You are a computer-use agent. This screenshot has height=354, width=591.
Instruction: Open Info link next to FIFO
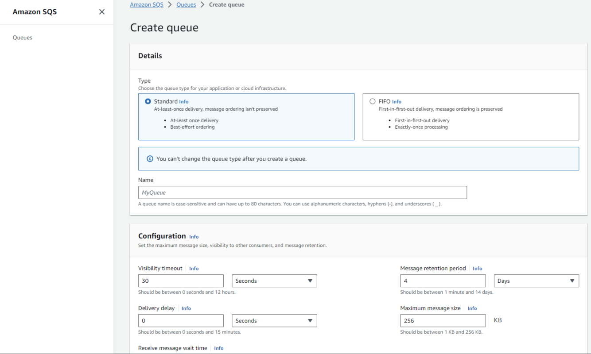pos(397,102)
